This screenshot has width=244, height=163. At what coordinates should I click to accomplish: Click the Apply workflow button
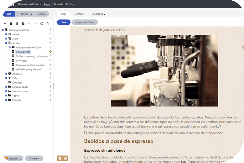point(85,22)
